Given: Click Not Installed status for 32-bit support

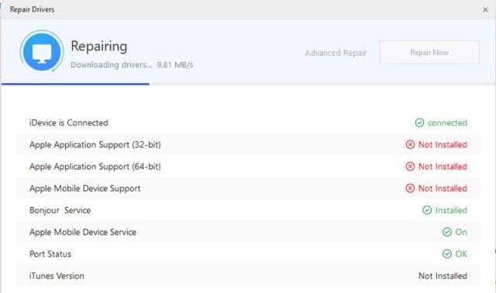Looking at the screenshot, I should click(443, 145).
